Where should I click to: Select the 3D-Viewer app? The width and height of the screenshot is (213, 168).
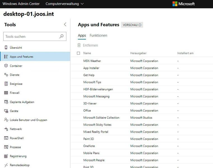(x=142, y=103)
